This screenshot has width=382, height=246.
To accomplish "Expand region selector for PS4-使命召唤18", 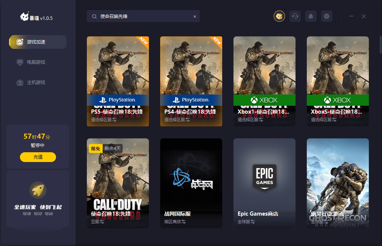I will 177,120.
